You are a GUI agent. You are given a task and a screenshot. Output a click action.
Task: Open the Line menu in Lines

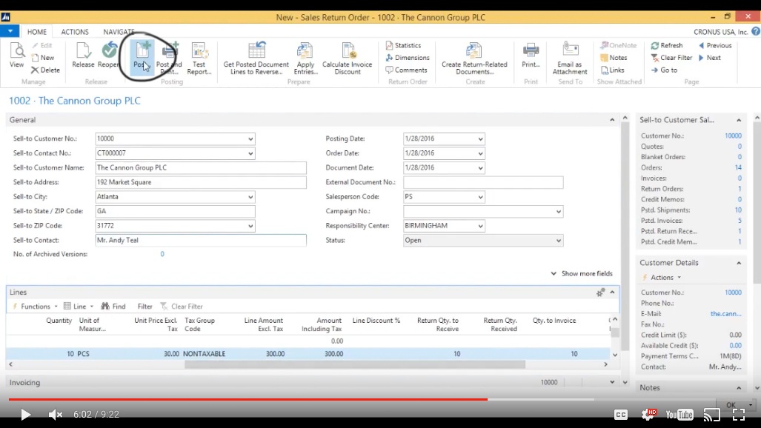coord(79,307)
